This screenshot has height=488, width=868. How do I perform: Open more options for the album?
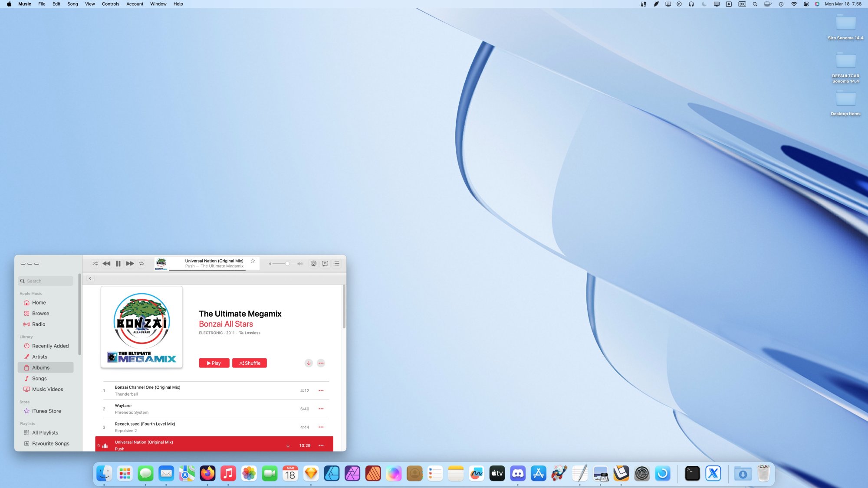coord(321,363)
